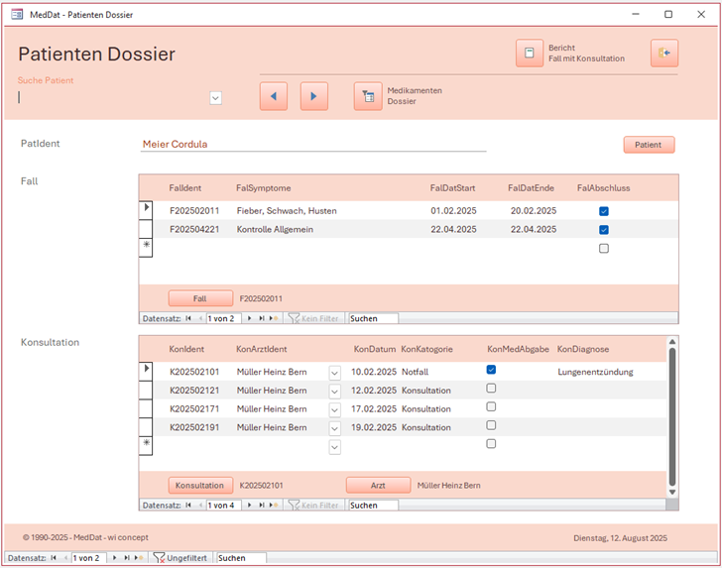The height and width of the screenshot is (568, 722).
Task: Go to next patient with right arrow button
Action: [313, 96]
